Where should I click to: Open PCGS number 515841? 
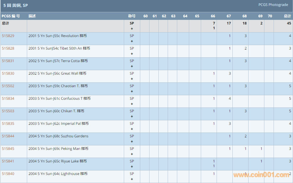pos(8,161)
